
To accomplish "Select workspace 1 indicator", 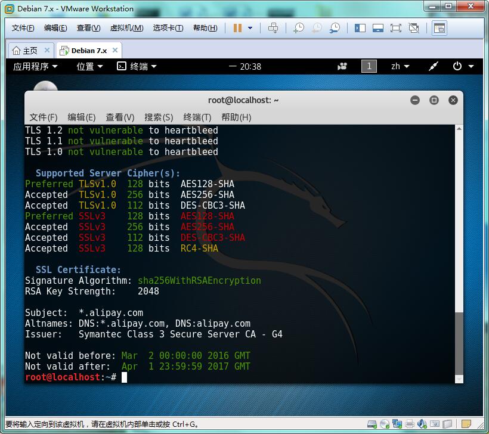I will [x=369, y=66].
